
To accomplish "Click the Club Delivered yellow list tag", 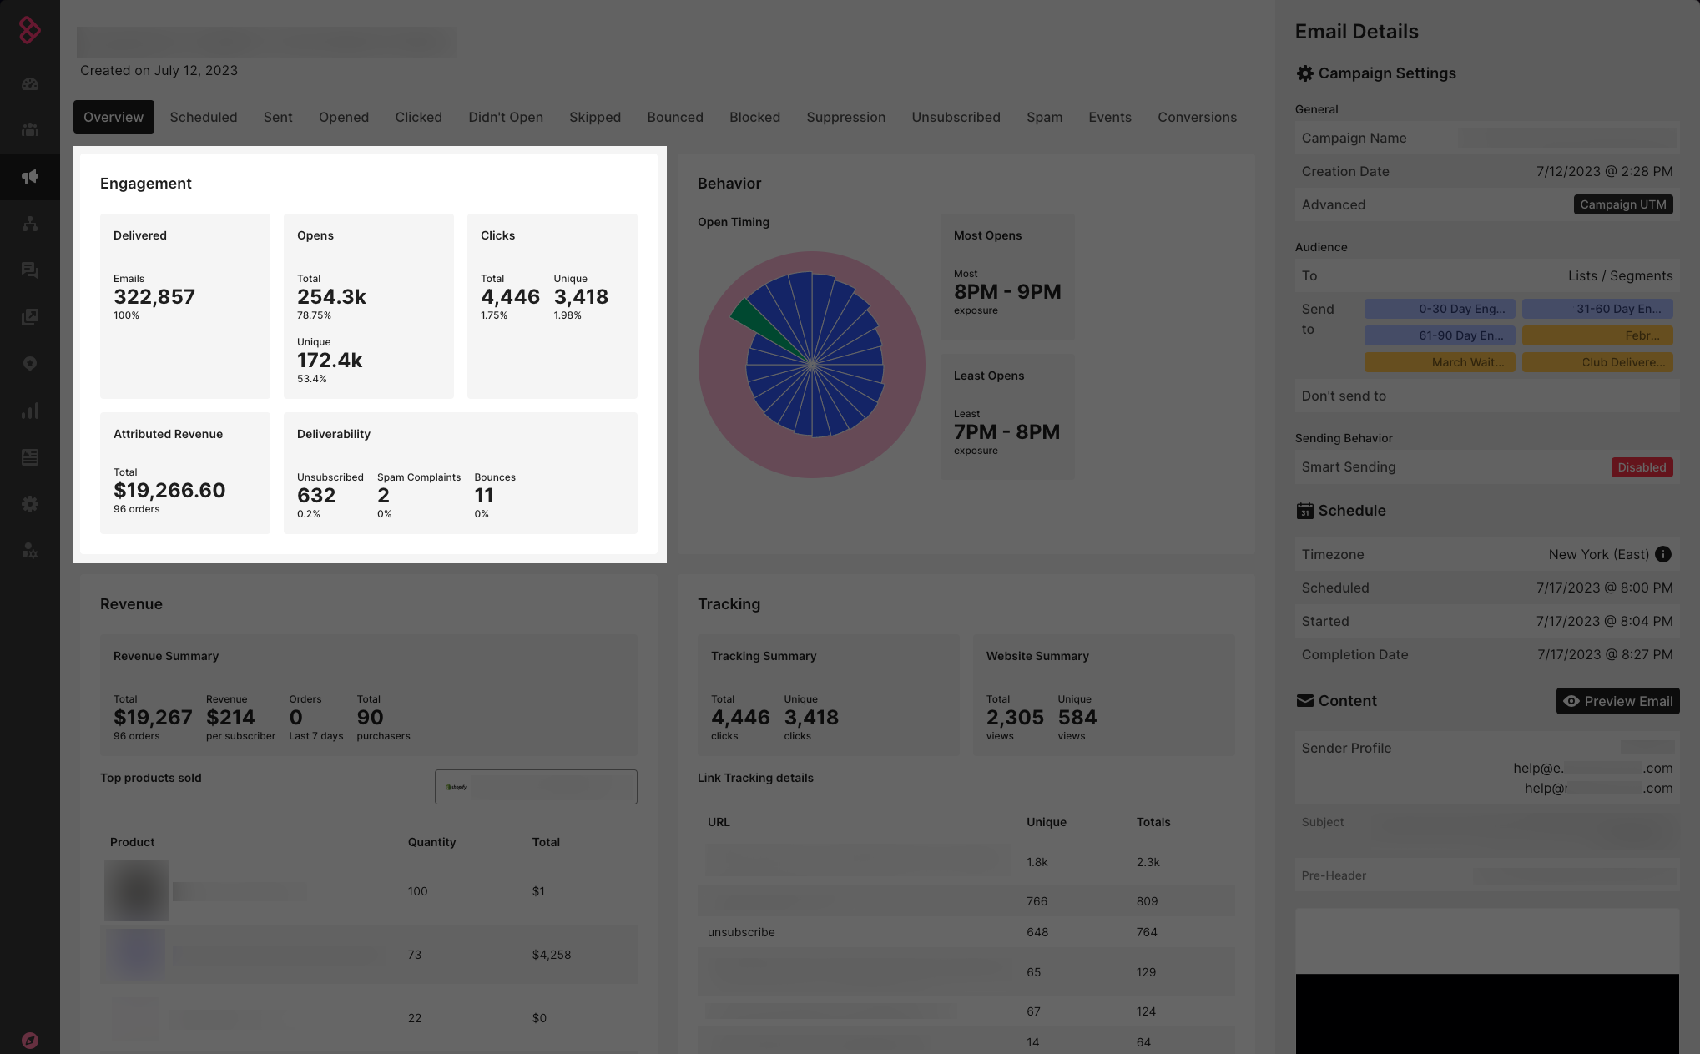I will (x=1597, y=362).
